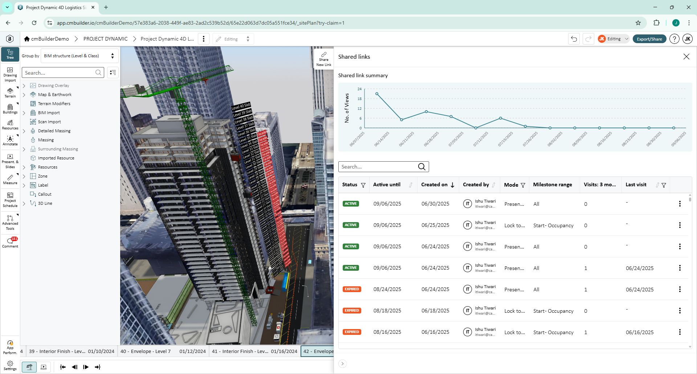Open row menu for 06/16/2025 link
Screen dimensions: 697x374
(680, 332)
